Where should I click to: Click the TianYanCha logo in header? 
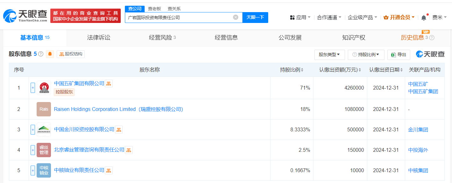click(25, 16)
